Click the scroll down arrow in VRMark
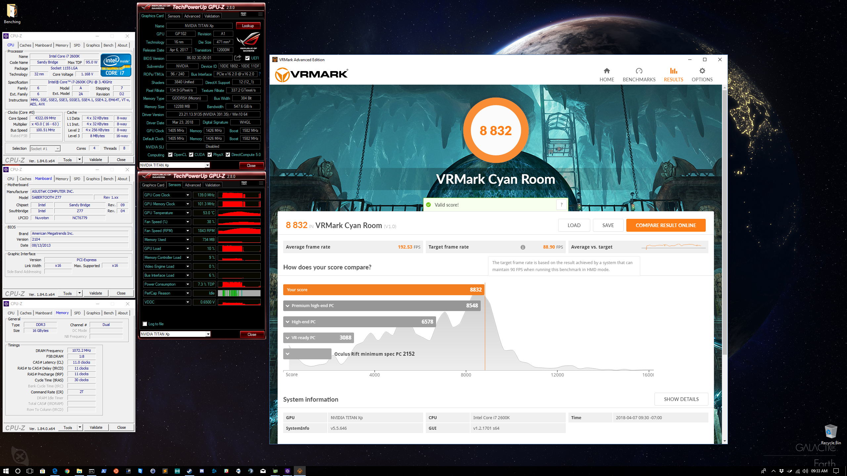Image resolution: width=847 pixels, height=476 pixels. 725,441
